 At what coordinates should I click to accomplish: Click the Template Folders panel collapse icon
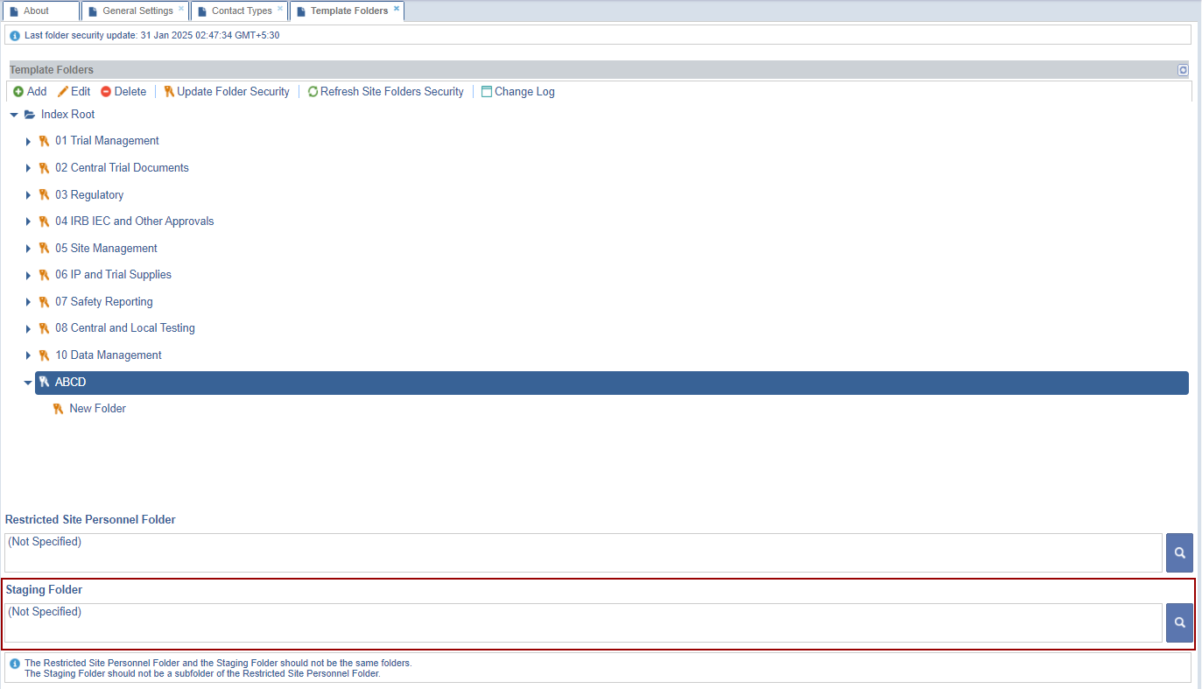1183,70
